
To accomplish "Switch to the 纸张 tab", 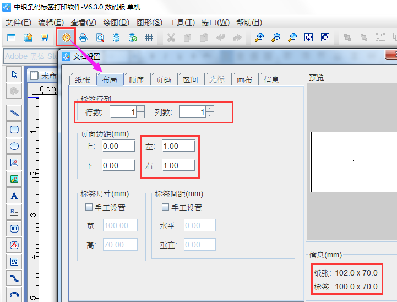I will 82,79.
